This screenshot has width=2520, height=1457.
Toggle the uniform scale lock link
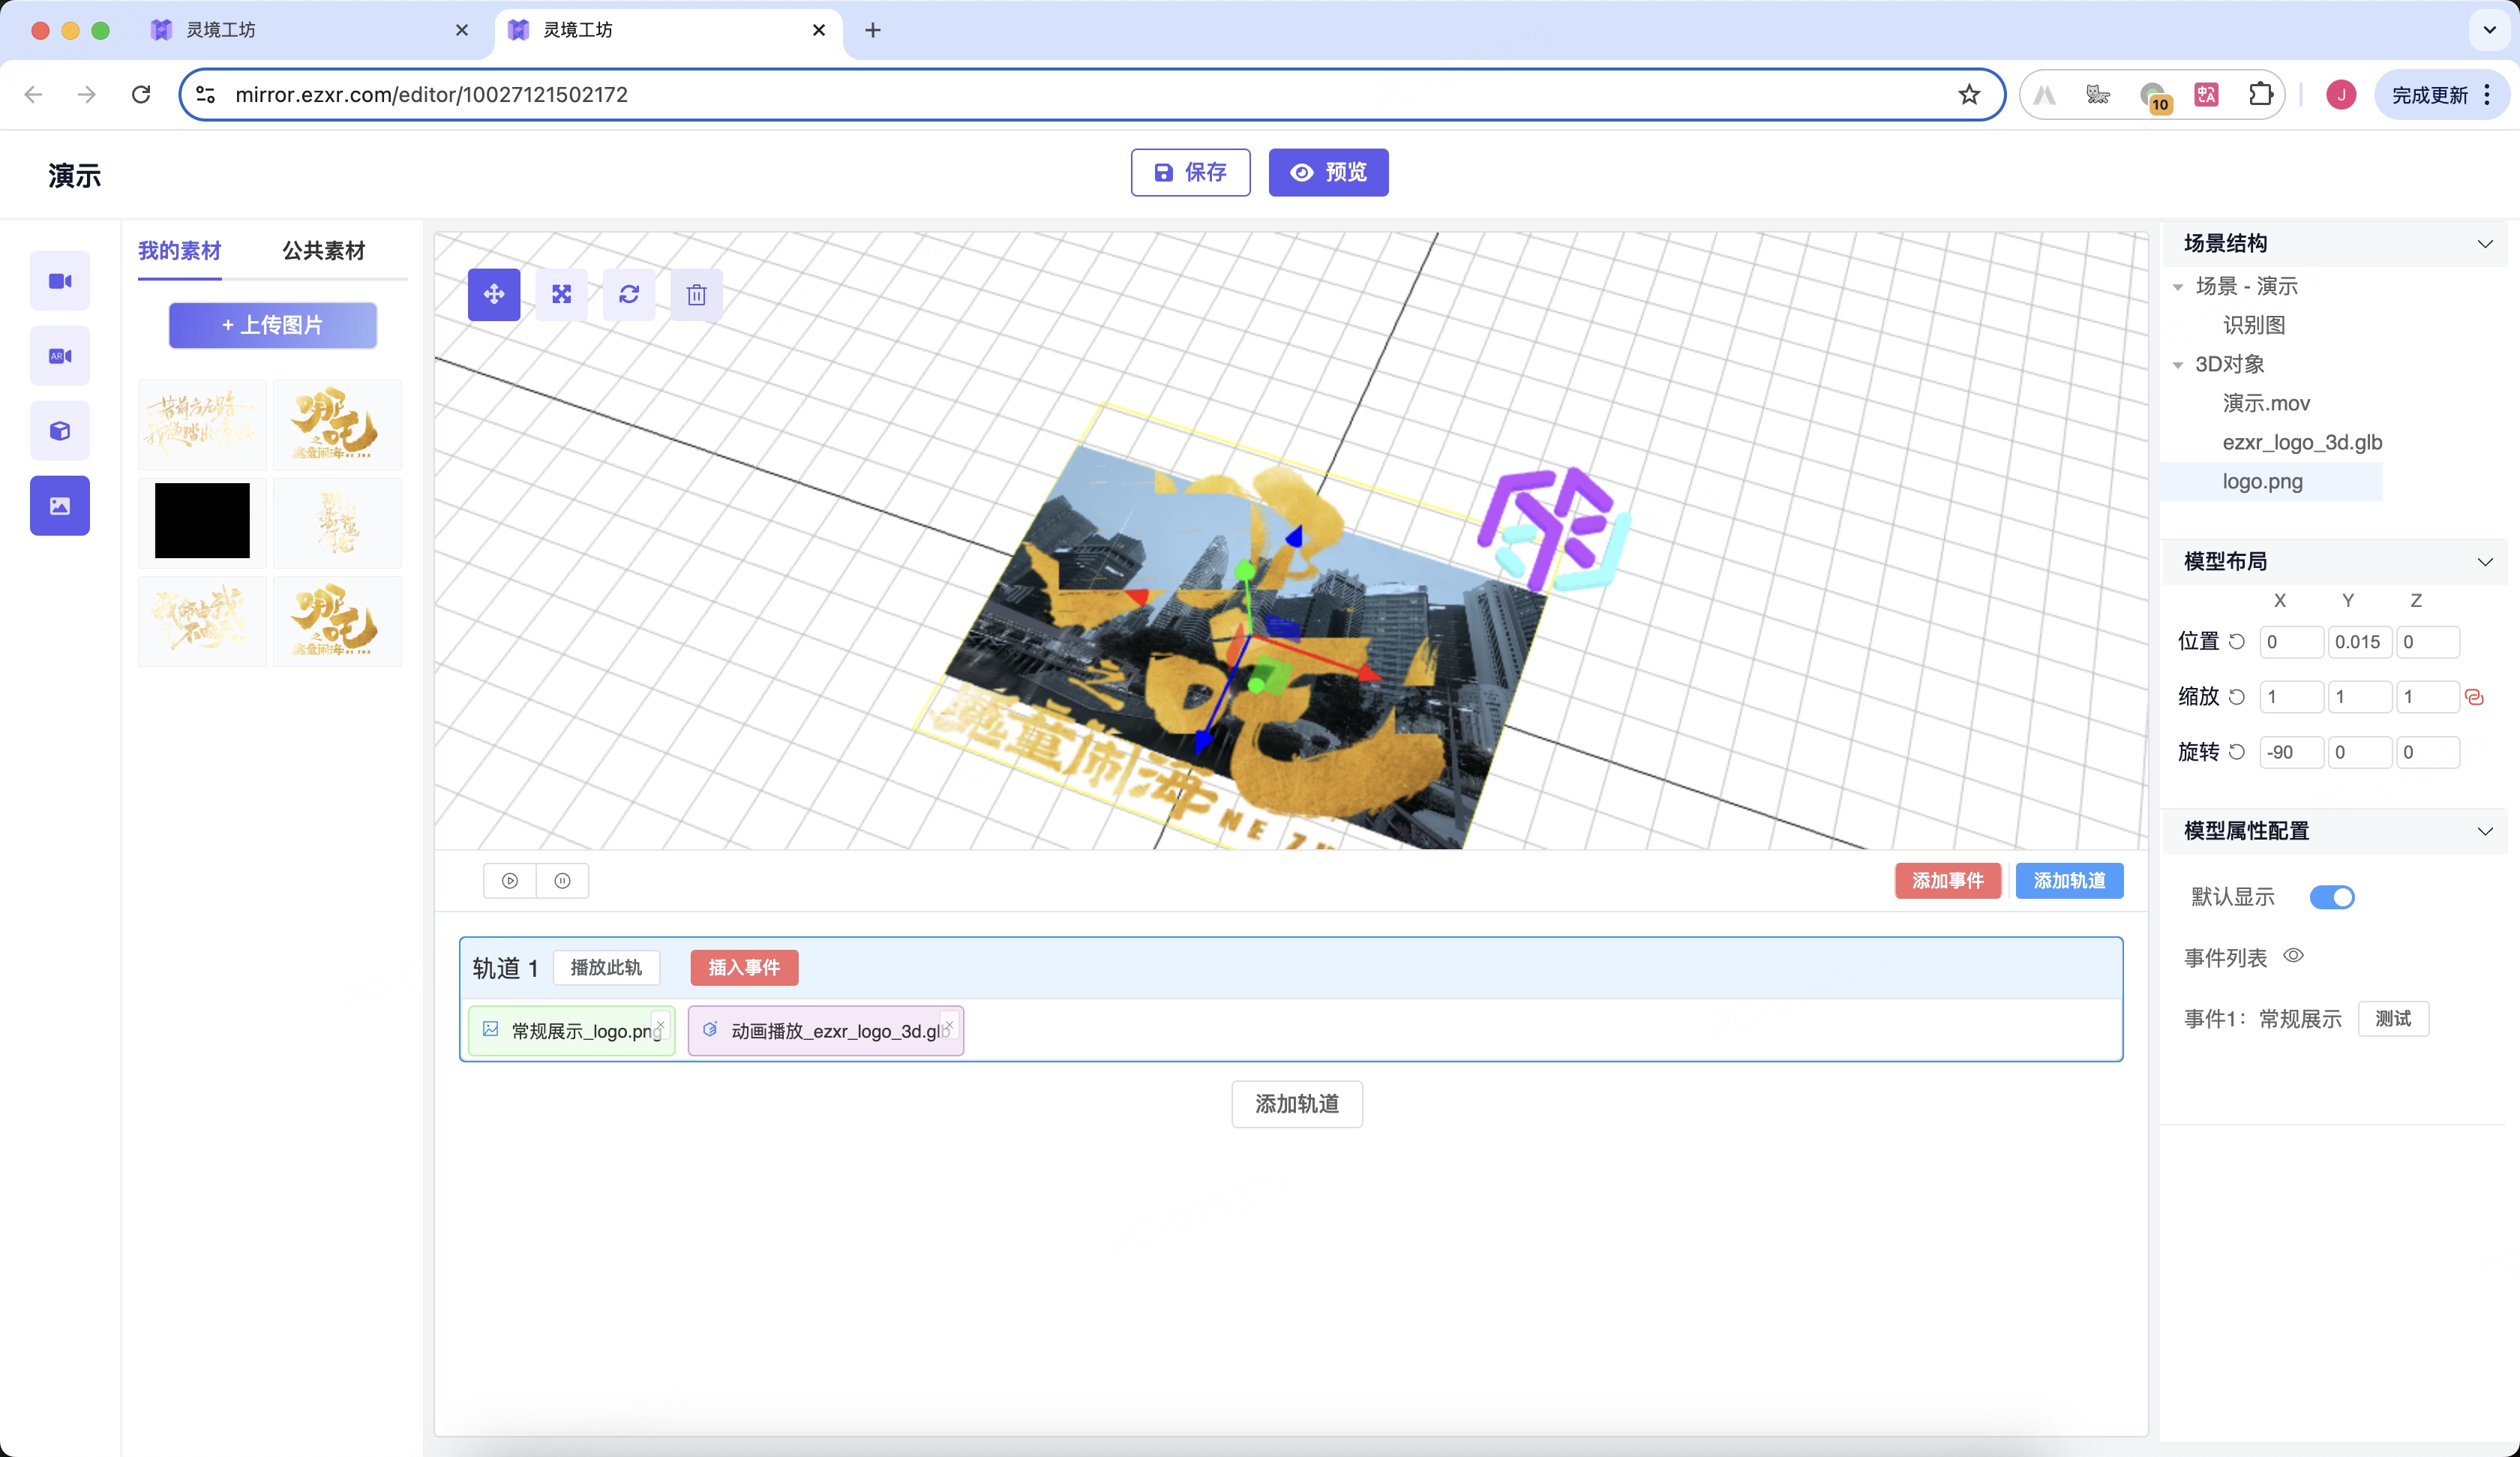[2475, 698]
